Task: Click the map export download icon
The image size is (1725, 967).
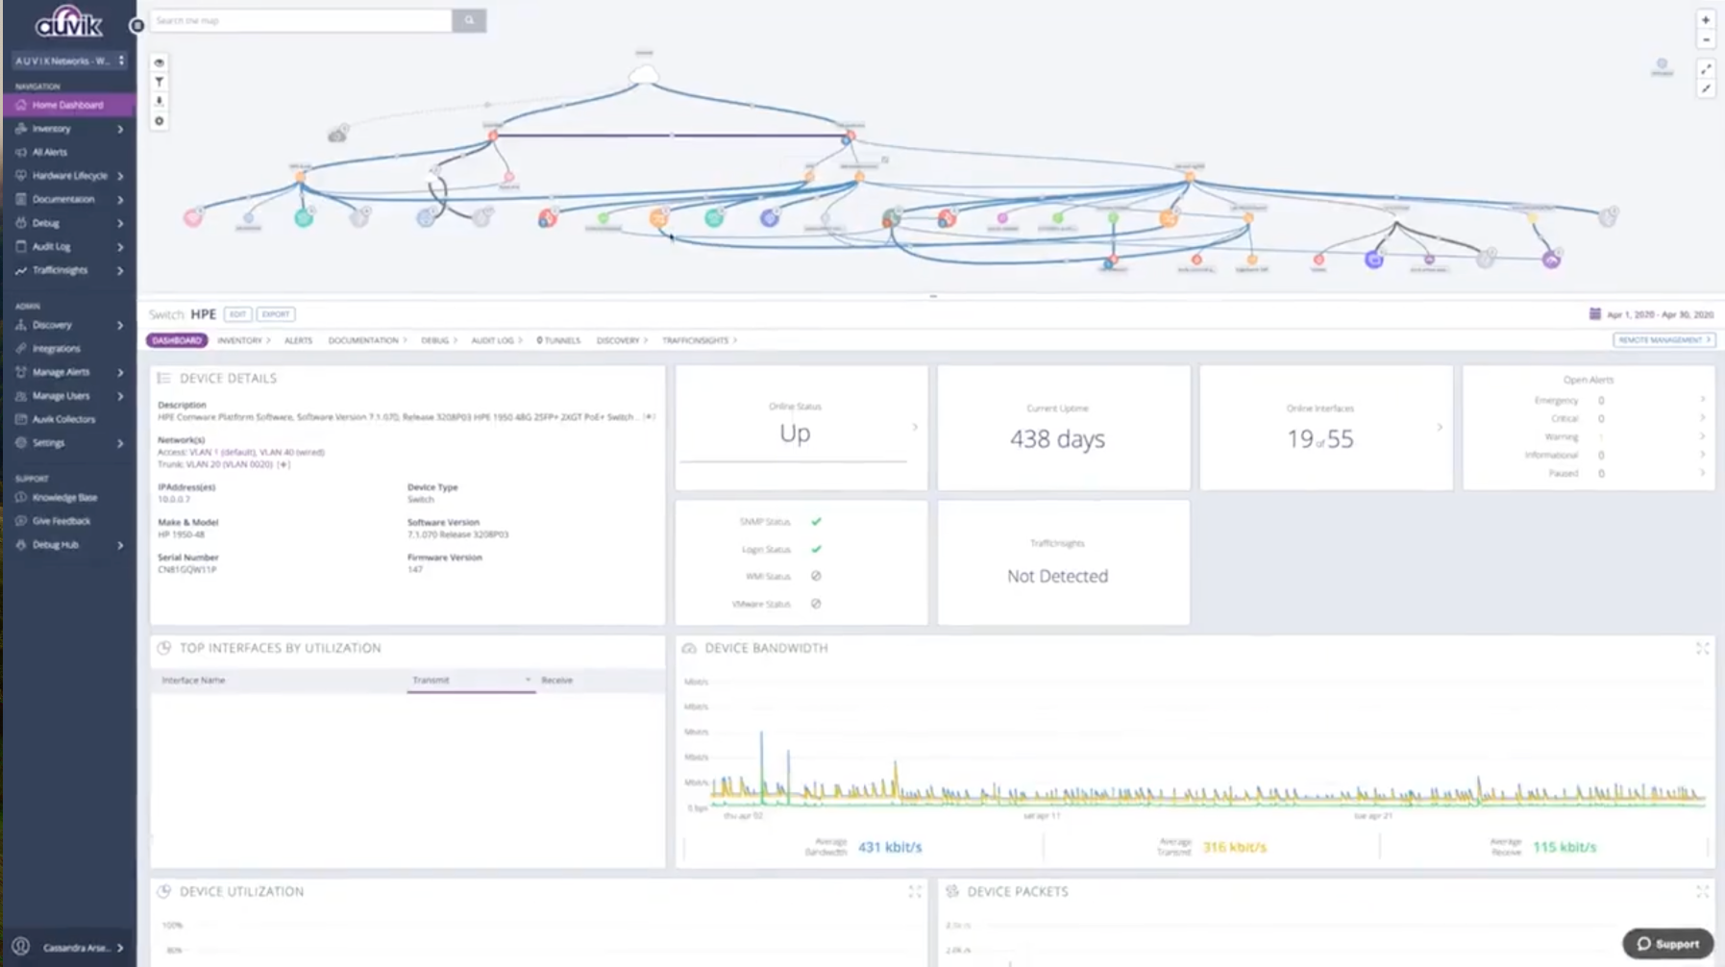Action: coord(160,102)
